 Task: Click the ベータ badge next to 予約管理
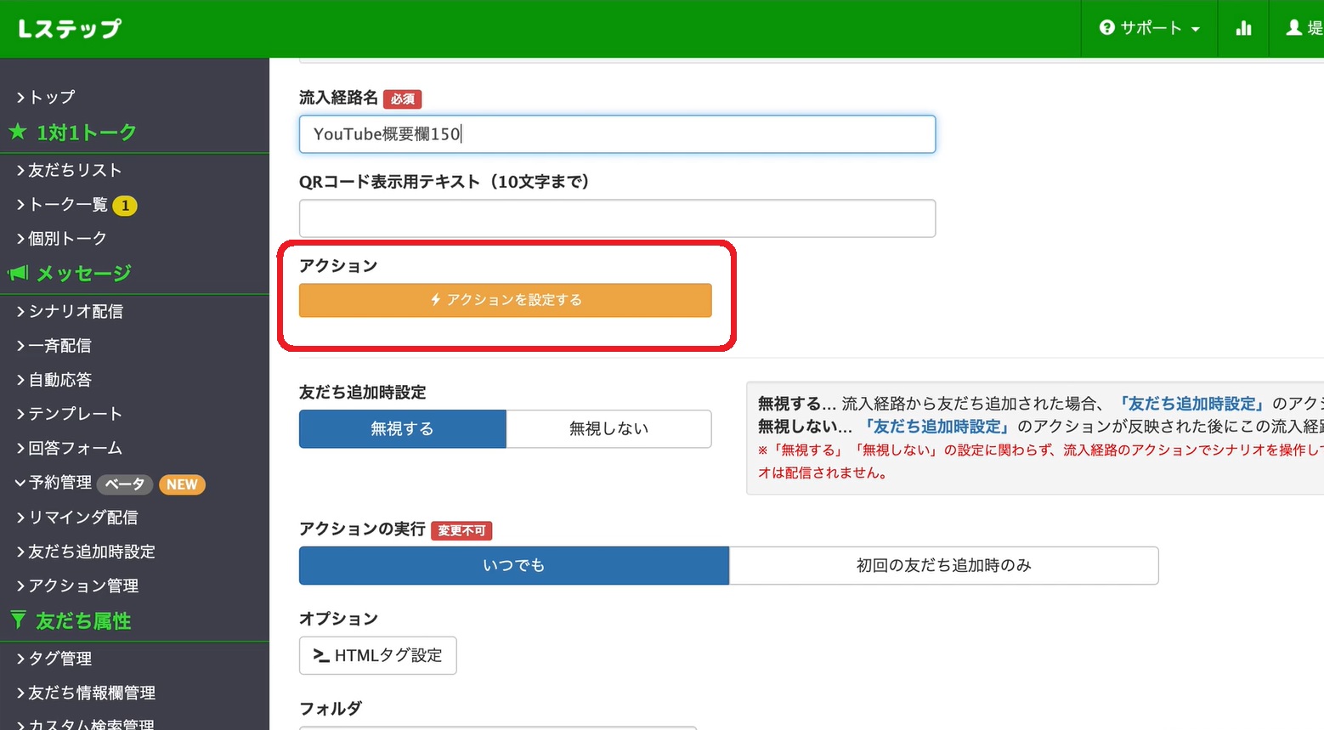(x=125, y=484)
